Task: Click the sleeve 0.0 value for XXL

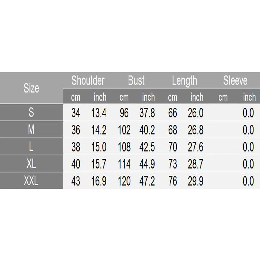Action: pos(248,181)
